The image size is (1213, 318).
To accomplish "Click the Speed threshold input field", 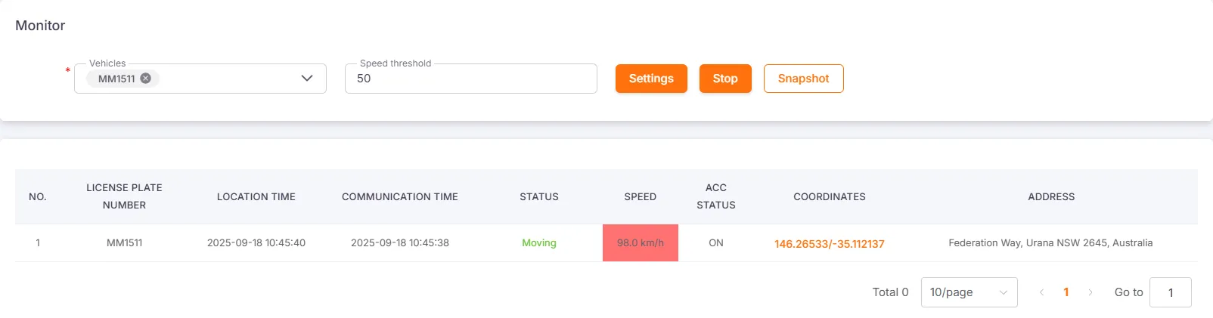I will 470,79.
